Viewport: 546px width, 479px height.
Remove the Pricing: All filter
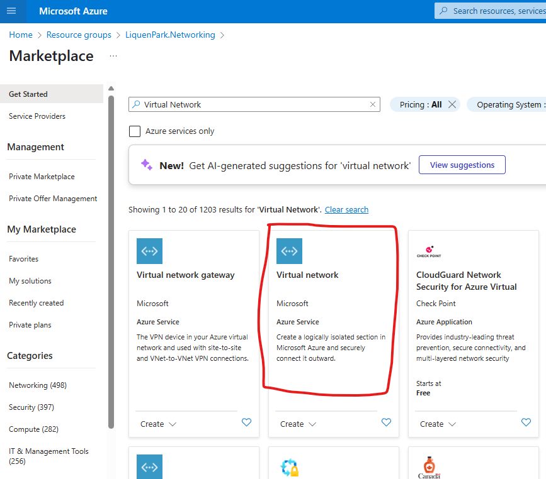tap(452, 105)
